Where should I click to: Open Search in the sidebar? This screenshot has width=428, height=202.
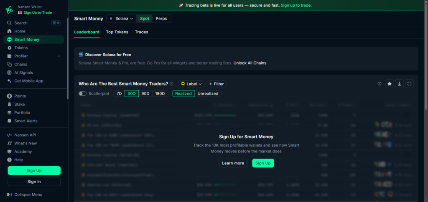pyautogui.click(x=34, y=23)
